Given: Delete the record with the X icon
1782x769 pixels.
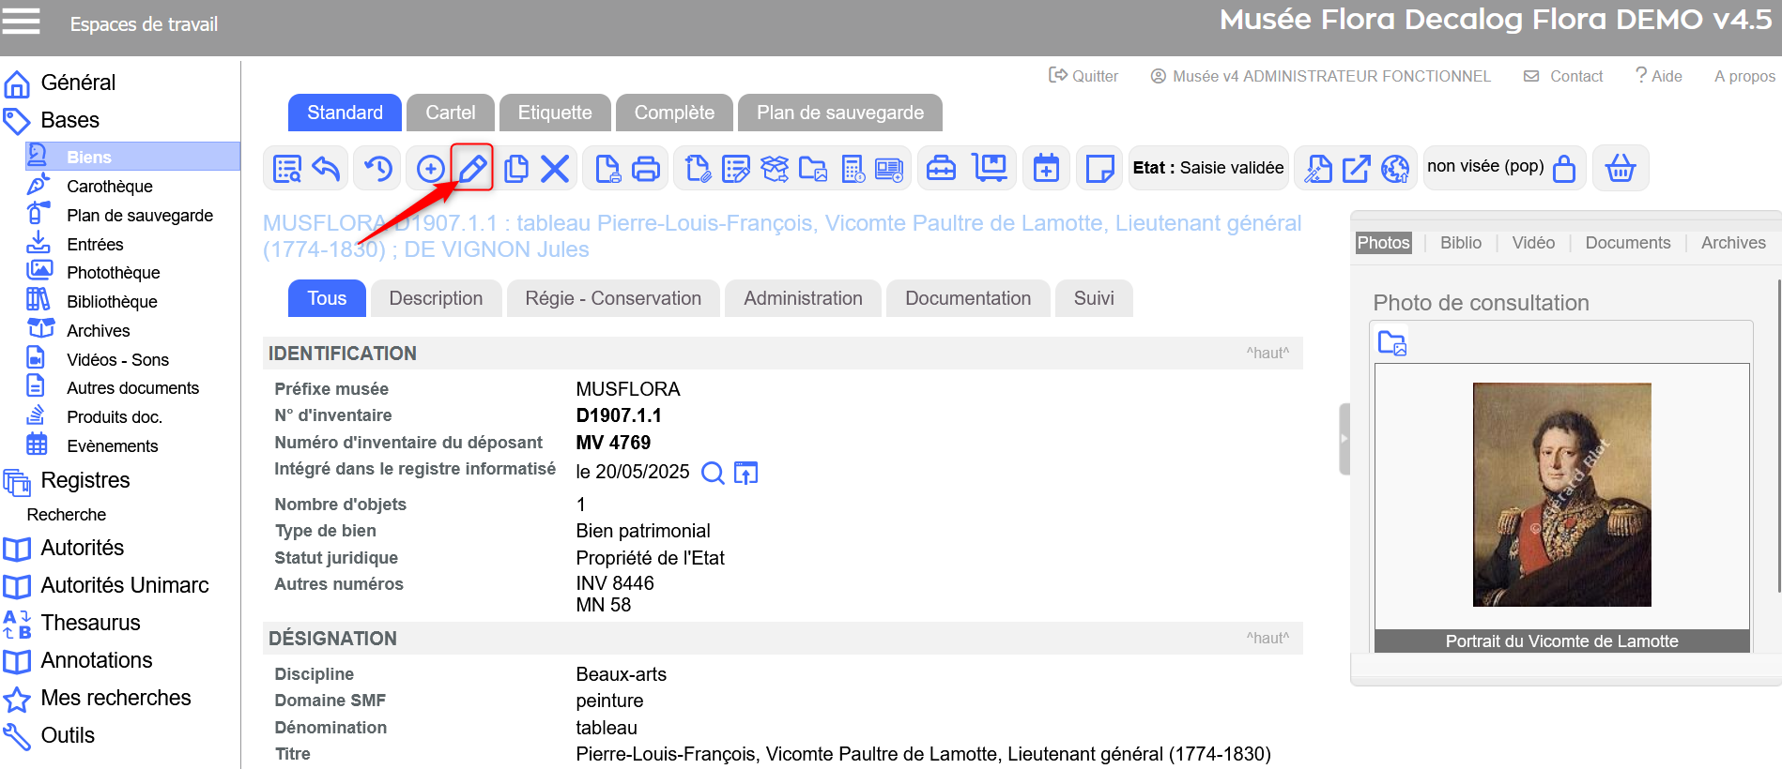Looking at the screenshot, I should coord(555,169).
